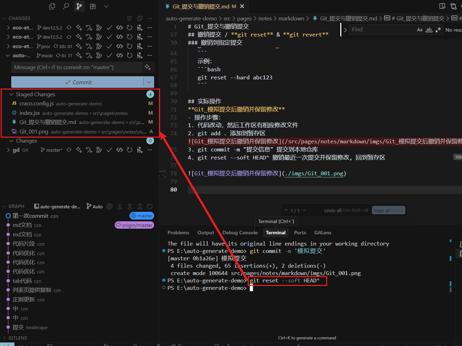Open the Commit button dropdown arrow
This screenshot has width=462, height=346.
point(149,82)
